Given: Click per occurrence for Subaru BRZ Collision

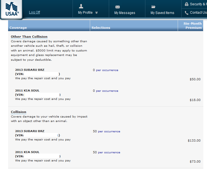Looking at the screenshot, I should [x=109, y=132].
